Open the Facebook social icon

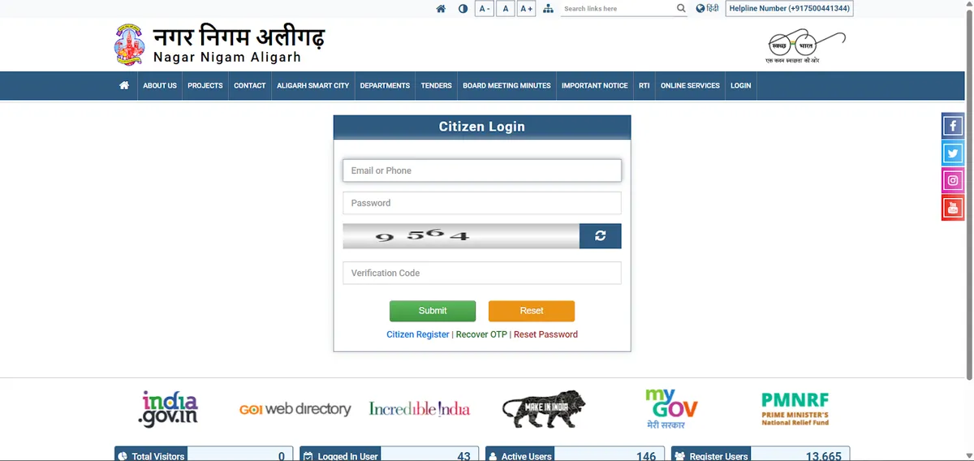pyautogui.click(x=953, y=127)
